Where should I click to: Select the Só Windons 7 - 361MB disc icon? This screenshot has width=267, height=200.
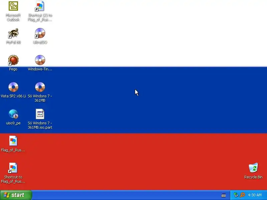40,87
